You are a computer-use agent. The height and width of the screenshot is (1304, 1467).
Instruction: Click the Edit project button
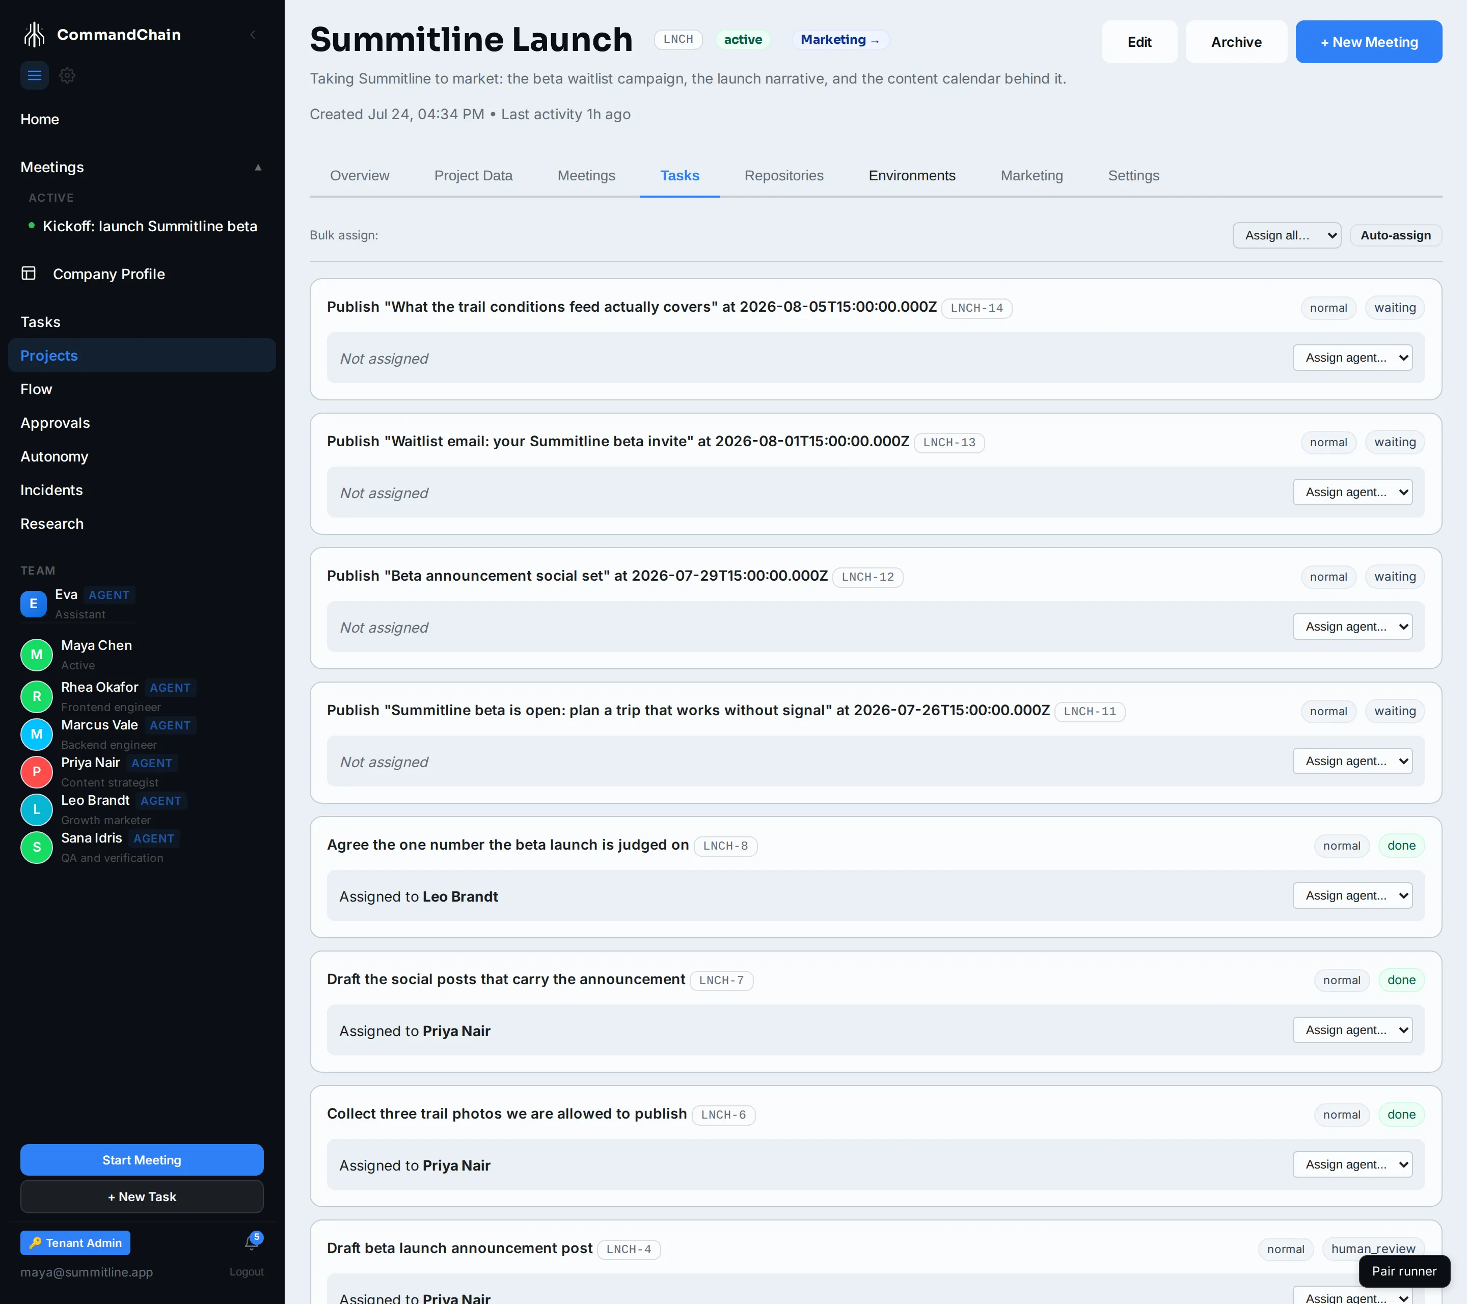point(1139,42)
